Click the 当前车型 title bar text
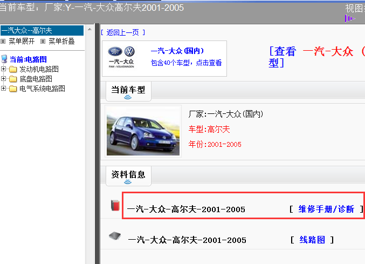The image size is (365, 264). [92, 8]
